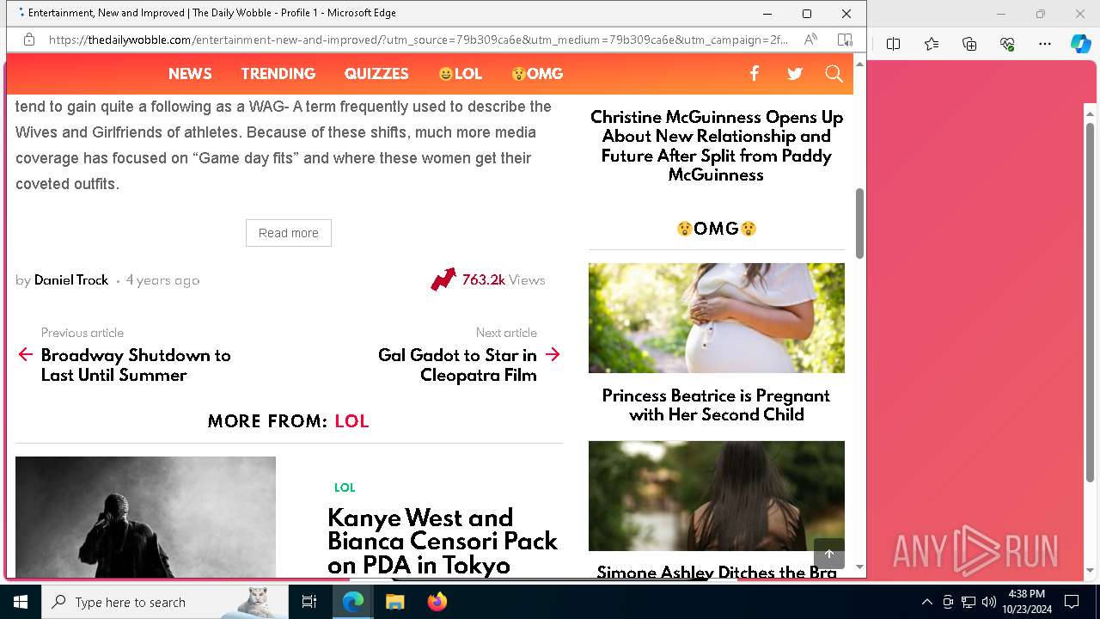
Task: Click the red LOL in More From heading
Action: [351, 421]
